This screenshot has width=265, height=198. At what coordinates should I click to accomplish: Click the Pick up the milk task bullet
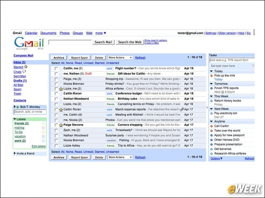point(212,75)
